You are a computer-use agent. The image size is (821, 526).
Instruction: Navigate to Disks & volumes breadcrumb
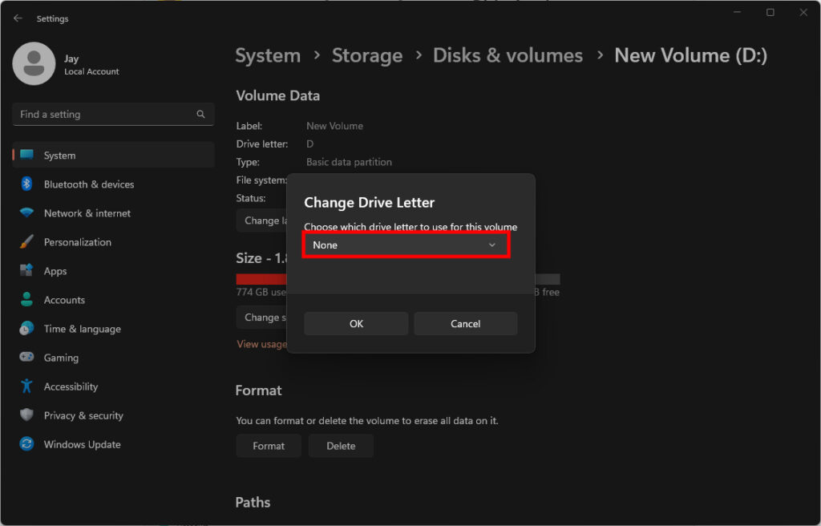tap(508, 55)
